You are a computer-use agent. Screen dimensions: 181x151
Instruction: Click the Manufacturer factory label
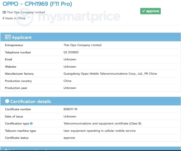(19, 74)
